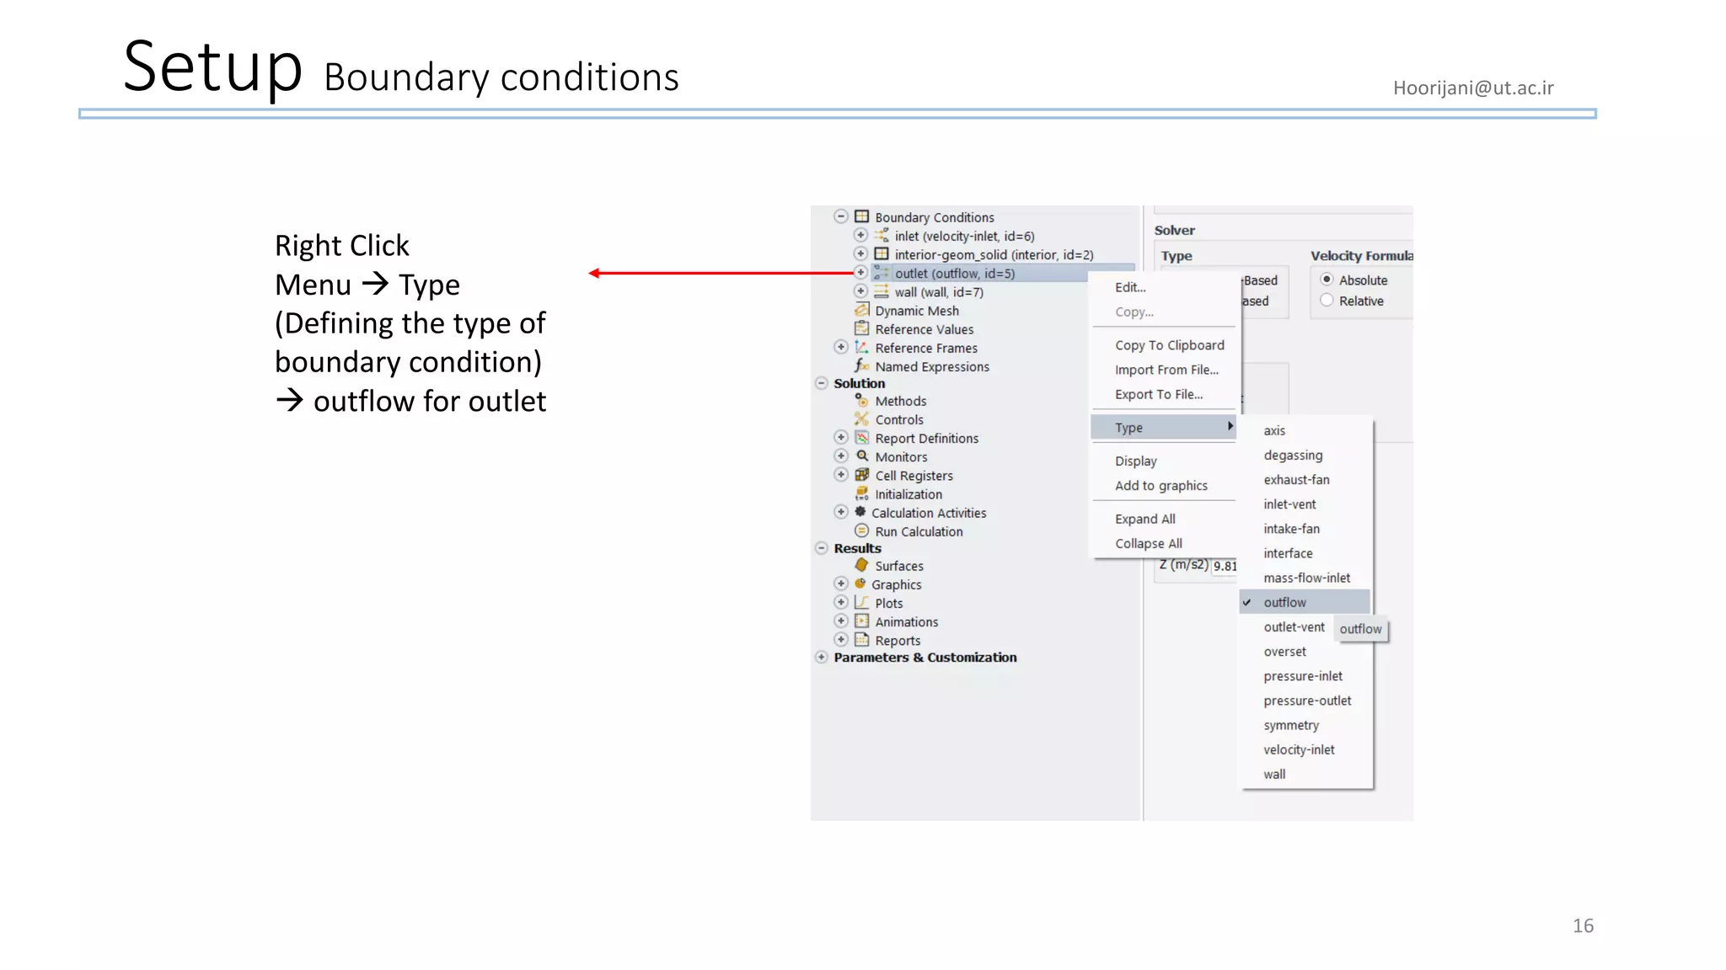Click the Run Calculation icon
Screen dimensions: 1726x970
(x=861, y=530)
